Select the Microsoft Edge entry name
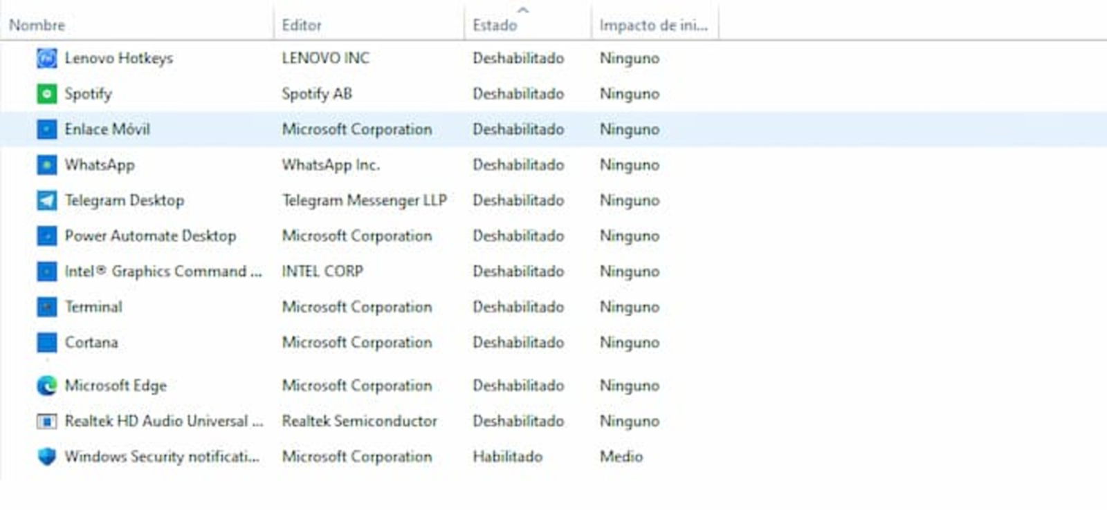Viewport: 1107px width, 510px height. [116, 386]
